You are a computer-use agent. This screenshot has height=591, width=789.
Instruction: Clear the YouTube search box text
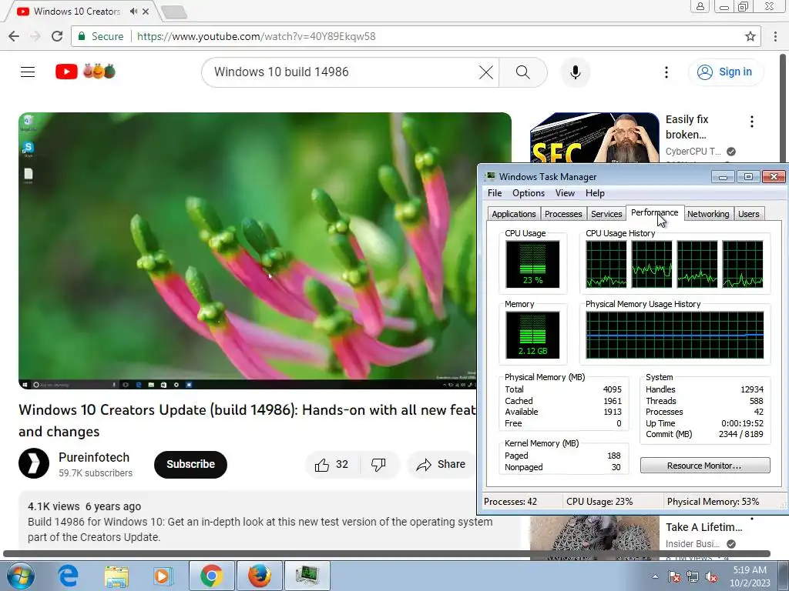[486, 72]
